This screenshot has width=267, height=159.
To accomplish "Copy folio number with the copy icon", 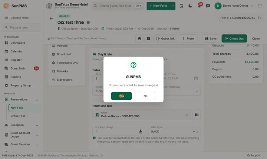I will [x=259, y=18].
